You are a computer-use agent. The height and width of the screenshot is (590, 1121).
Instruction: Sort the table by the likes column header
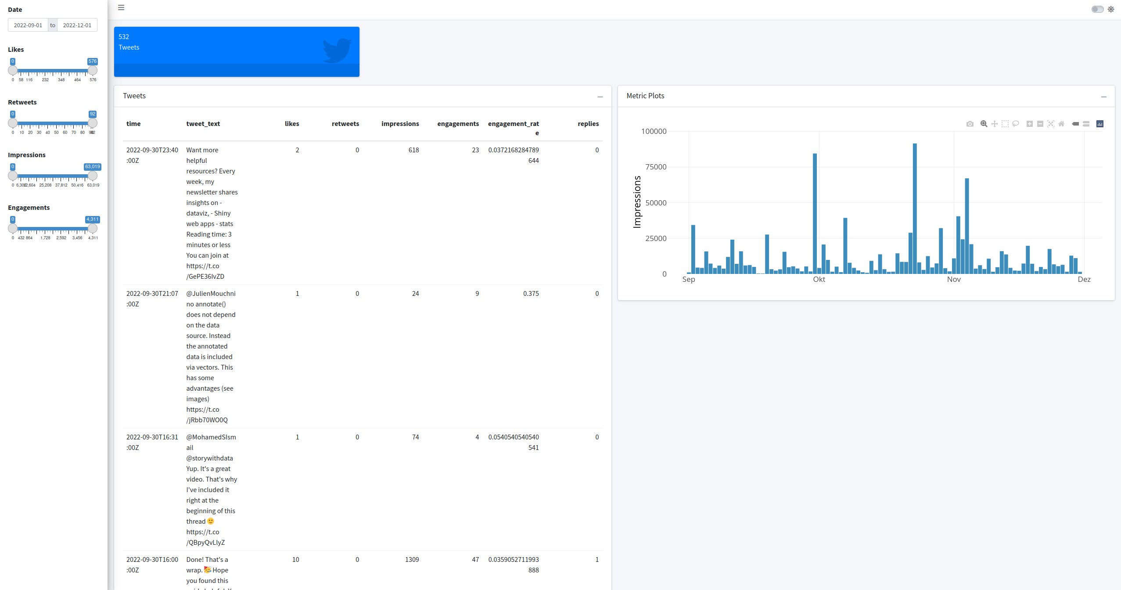click(292, 124)
